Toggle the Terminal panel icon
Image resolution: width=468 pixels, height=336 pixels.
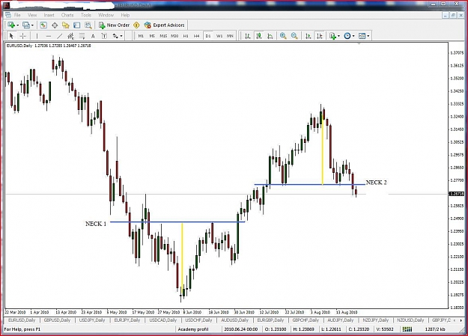[76, 25]
